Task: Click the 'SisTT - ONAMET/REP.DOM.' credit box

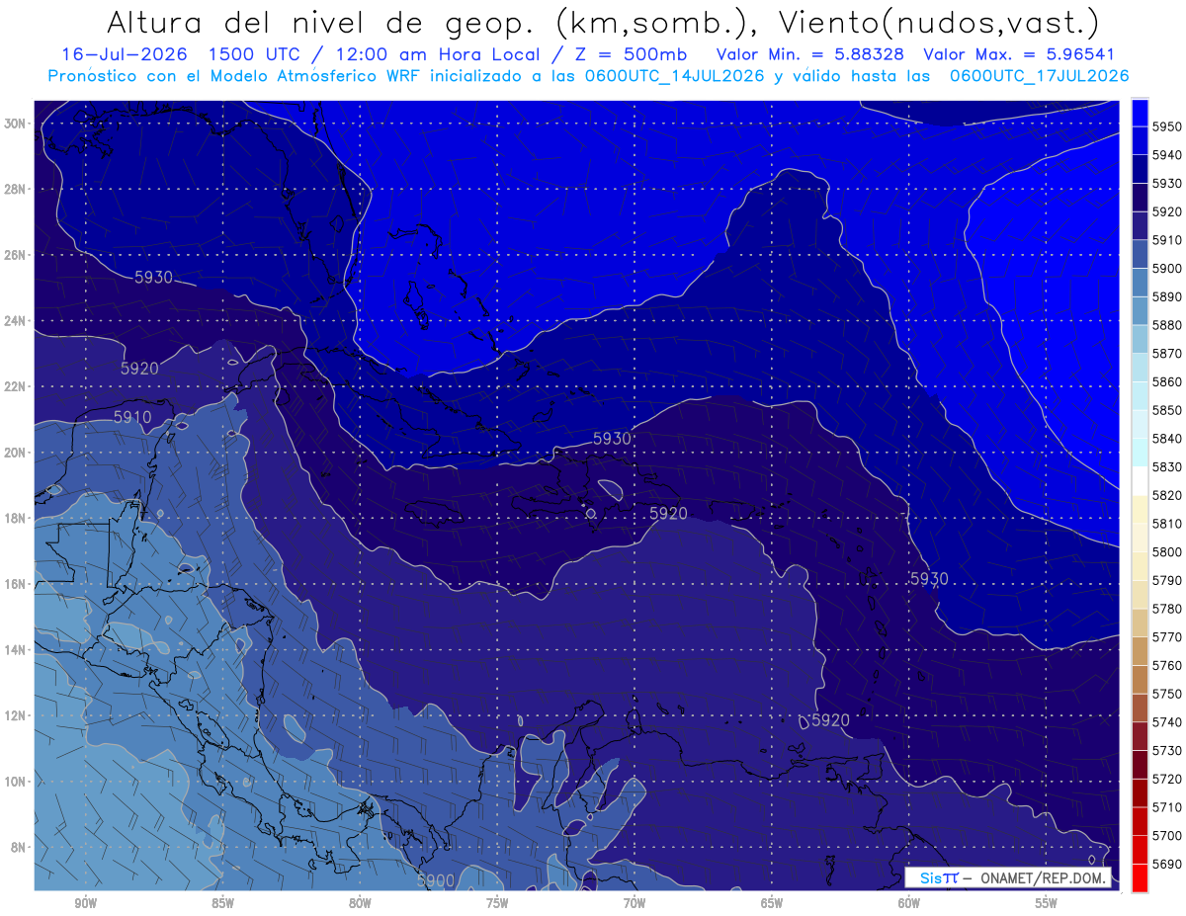Action: click(x=1007, y=877)
